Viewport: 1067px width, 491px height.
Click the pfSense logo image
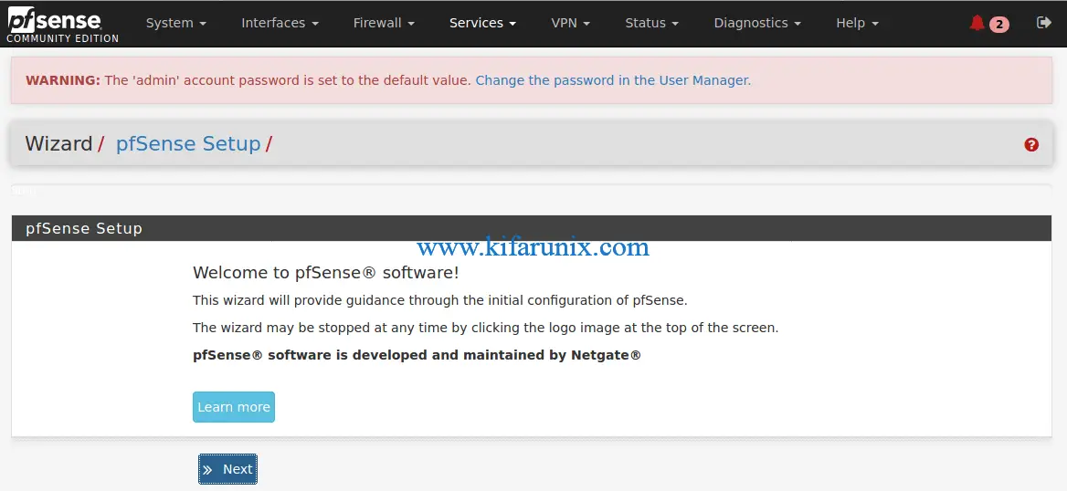coord(63,24)
